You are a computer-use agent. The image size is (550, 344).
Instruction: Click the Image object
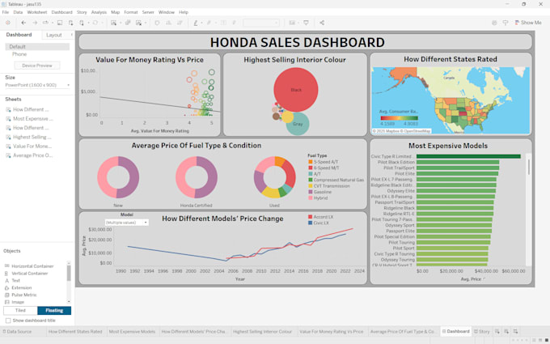pyautogui.click(x=15, y=302)
